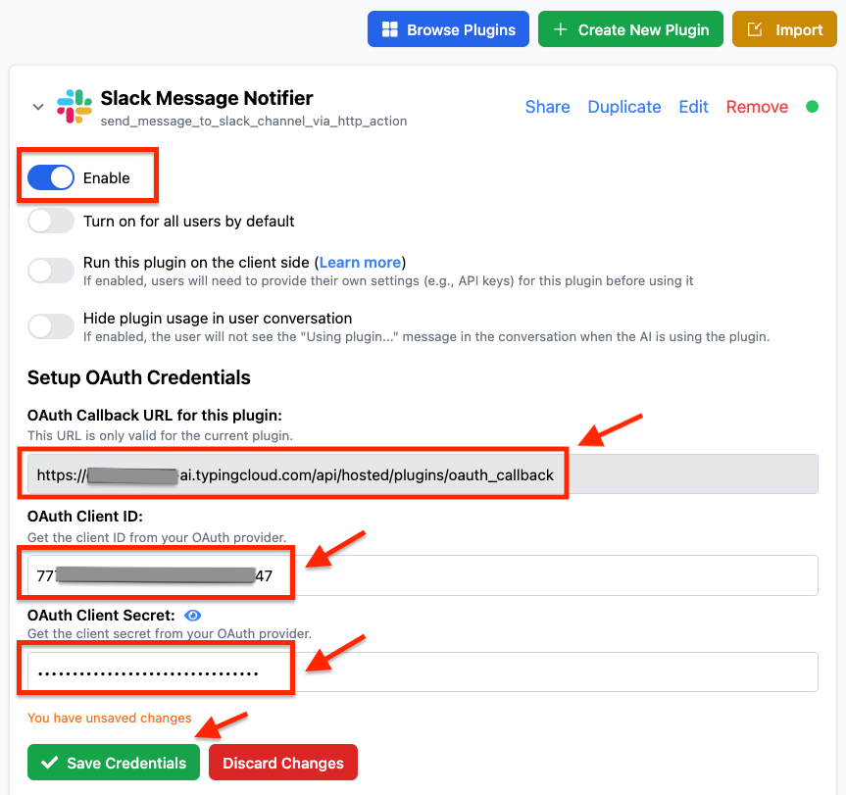
Task: Click Discard Changes button
Action: click(x=283, y=762)
